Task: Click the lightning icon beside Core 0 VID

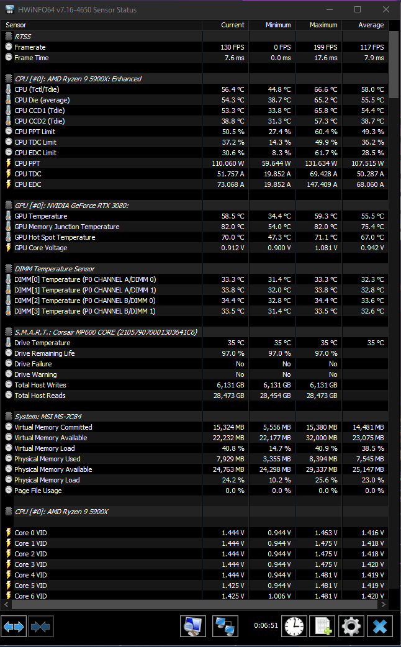Action: point(8,532)
